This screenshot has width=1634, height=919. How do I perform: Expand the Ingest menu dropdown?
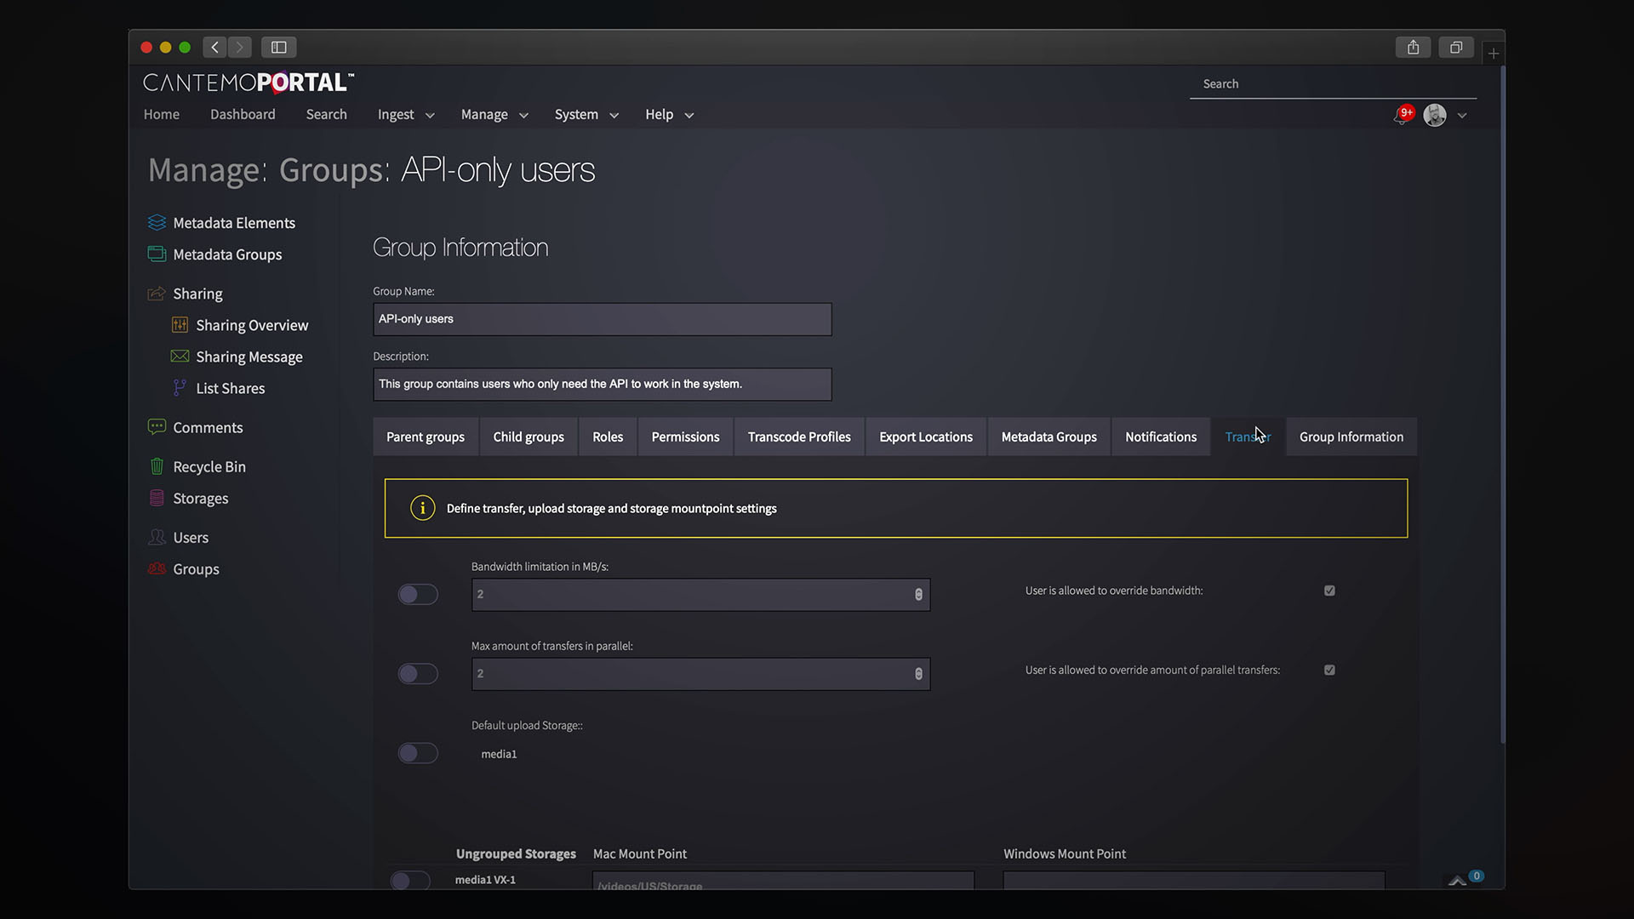[x=406, y=115]
